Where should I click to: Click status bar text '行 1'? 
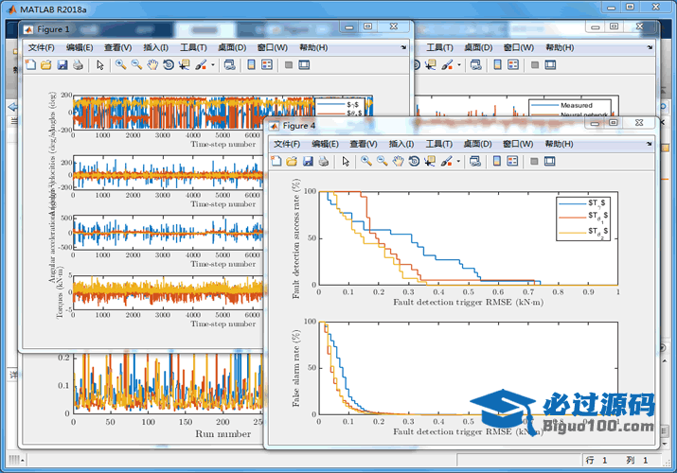click(x=597, y=460)
